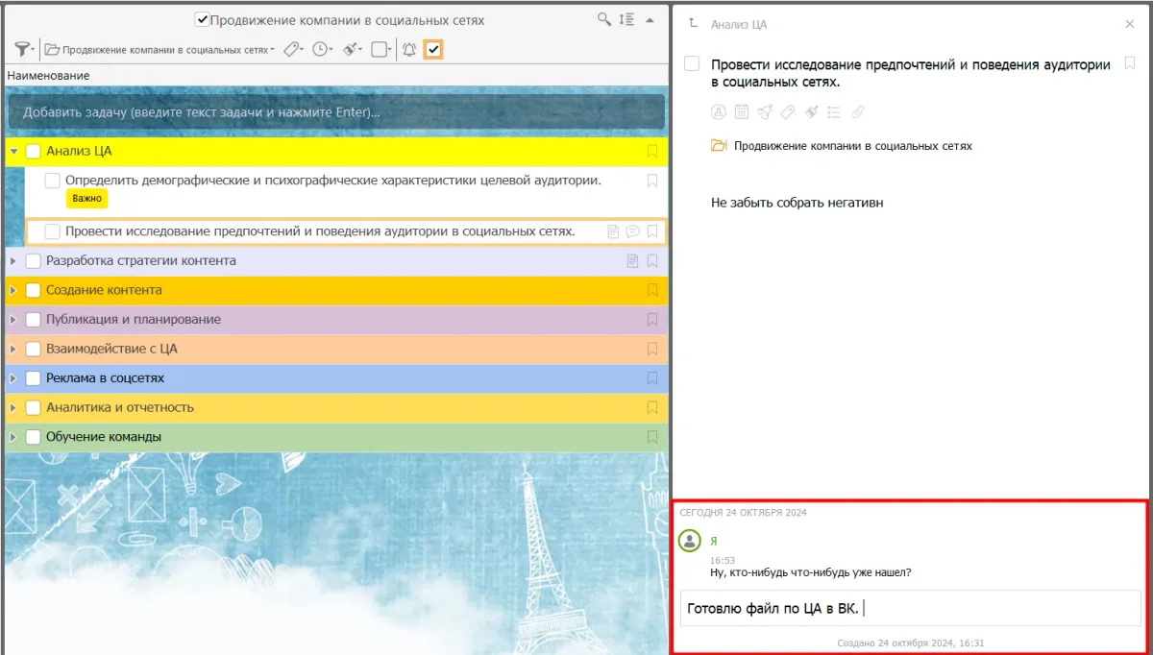Open the color fill dropdown in toolbar

click(x=353, y=50)
